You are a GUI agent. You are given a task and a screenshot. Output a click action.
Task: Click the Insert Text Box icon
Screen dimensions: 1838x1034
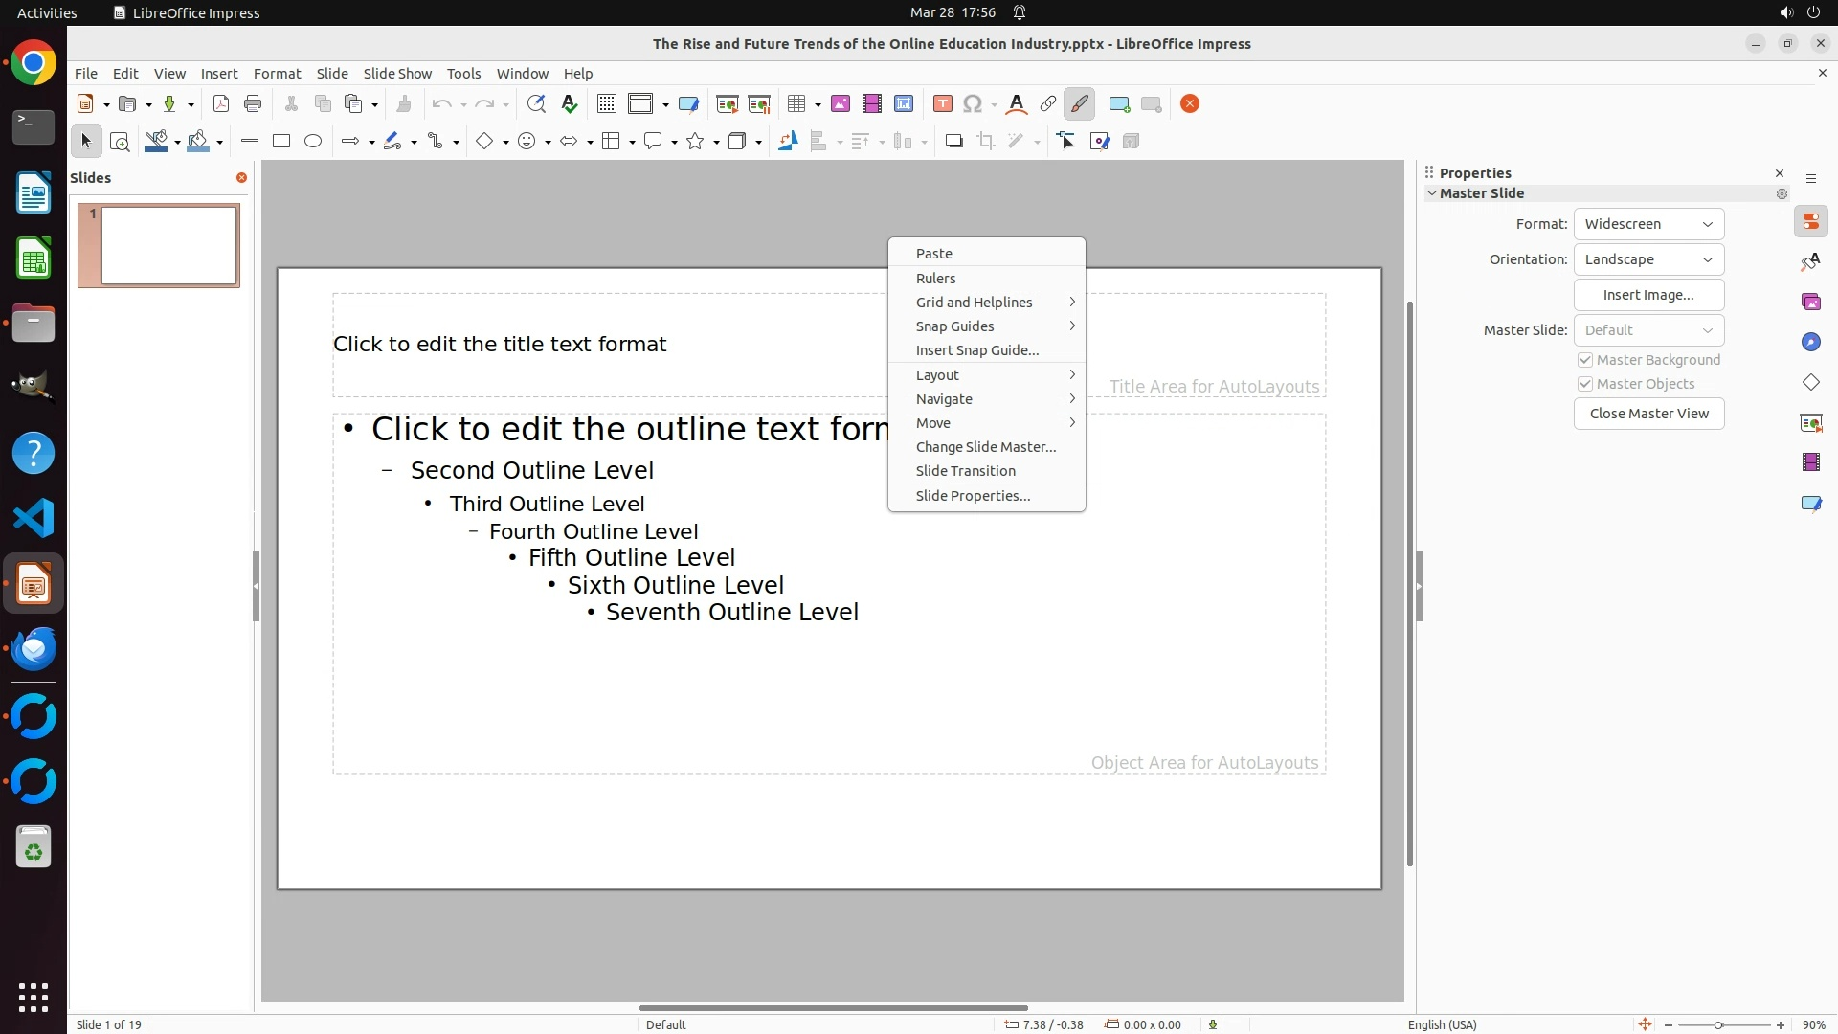coord(942,104)
